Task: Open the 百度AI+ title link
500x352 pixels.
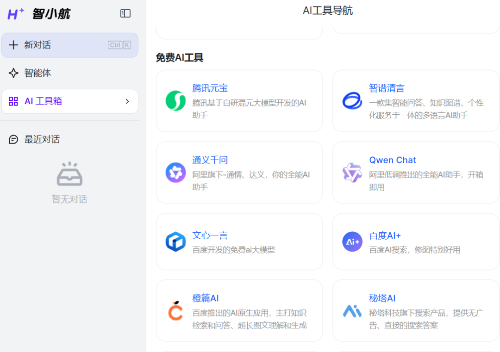Action: pos(385,235)
